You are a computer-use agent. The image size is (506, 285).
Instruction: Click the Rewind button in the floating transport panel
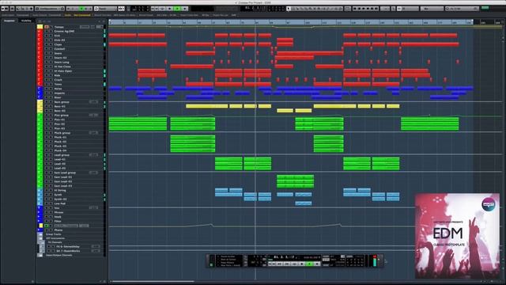pos(279,264)
